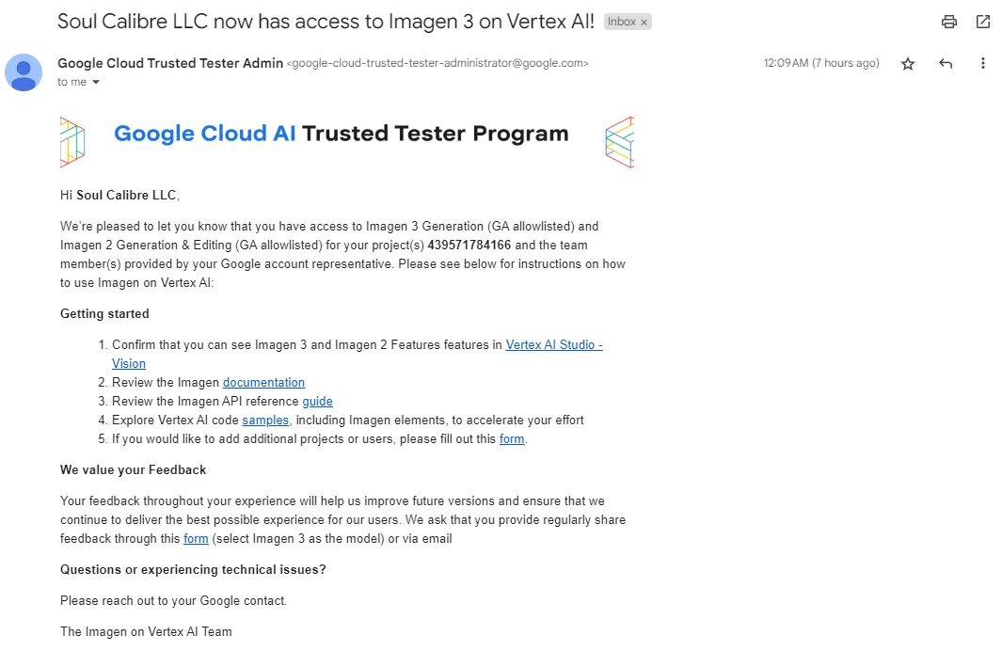This screenshot has width=1002, height=651.
Task: Click the sender name Google Cloud Trusted Tester Admin
Action: point(170,63)
